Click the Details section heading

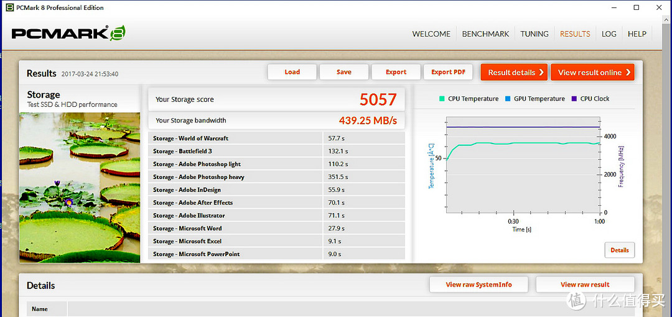[40, 286]
